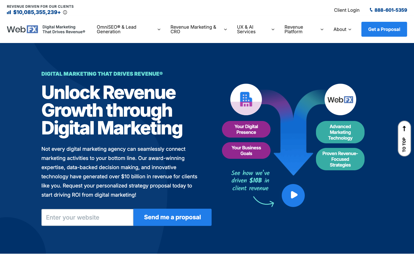Screen dimensions: 414x258
Task: Open the UX & AI Services dropdown
Action: (255, 29)
